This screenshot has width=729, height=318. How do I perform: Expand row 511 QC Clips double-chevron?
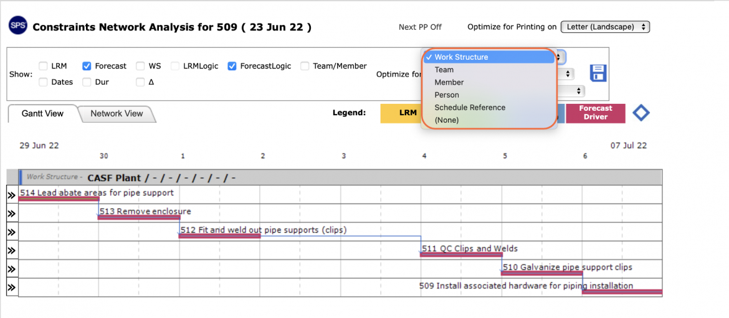(12, 251)
